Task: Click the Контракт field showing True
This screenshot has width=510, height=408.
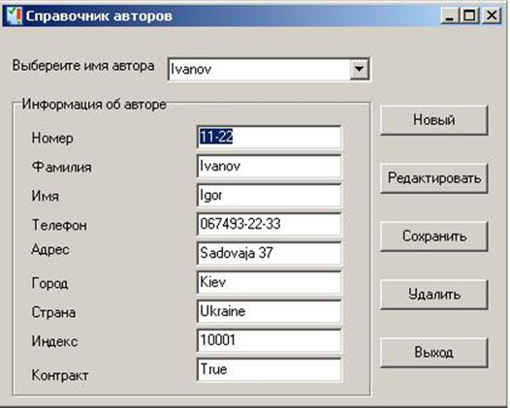Action: (269, 369)
